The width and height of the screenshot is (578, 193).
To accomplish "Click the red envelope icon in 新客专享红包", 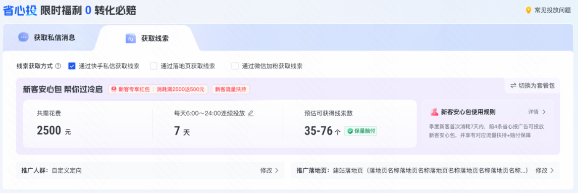I will [x=114, y=89].
